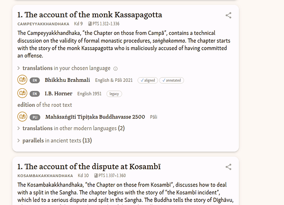Click the legacy tag for Horner
The height and width of the screenshot is (205, 284).
coord(114,94)
